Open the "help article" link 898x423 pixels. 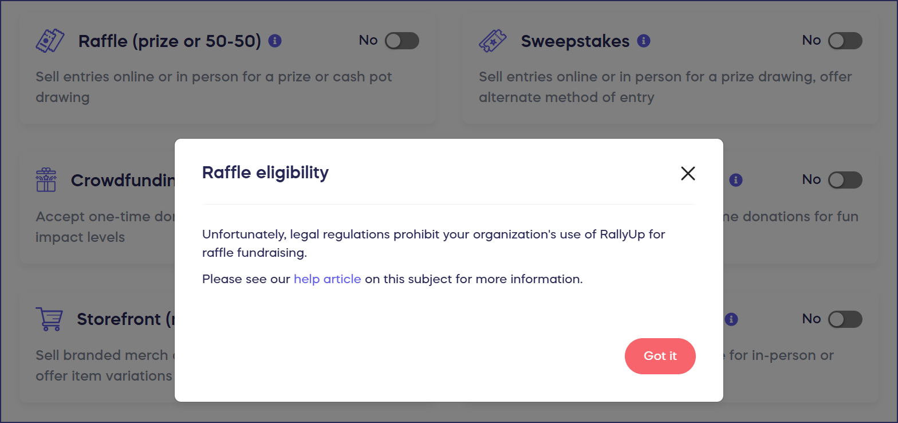point(327,279)
